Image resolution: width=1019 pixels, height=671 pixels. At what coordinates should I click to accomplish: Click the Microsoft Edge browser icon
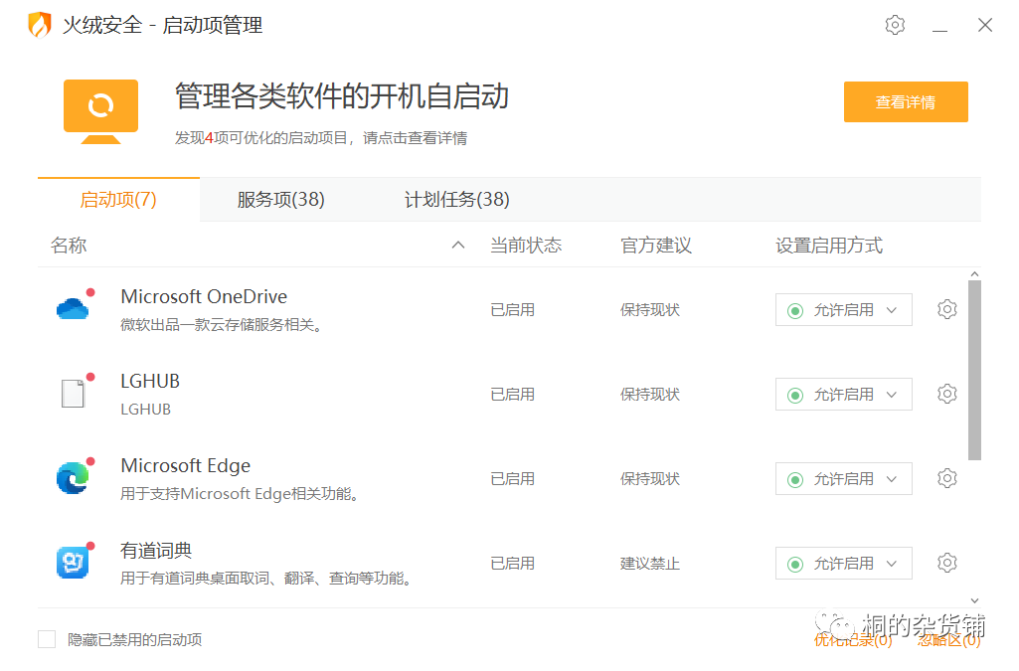tap(73, 478)
